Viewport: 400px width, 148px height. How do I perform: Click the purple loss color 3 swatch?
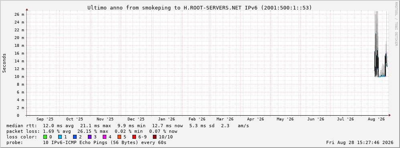point(89,137)
